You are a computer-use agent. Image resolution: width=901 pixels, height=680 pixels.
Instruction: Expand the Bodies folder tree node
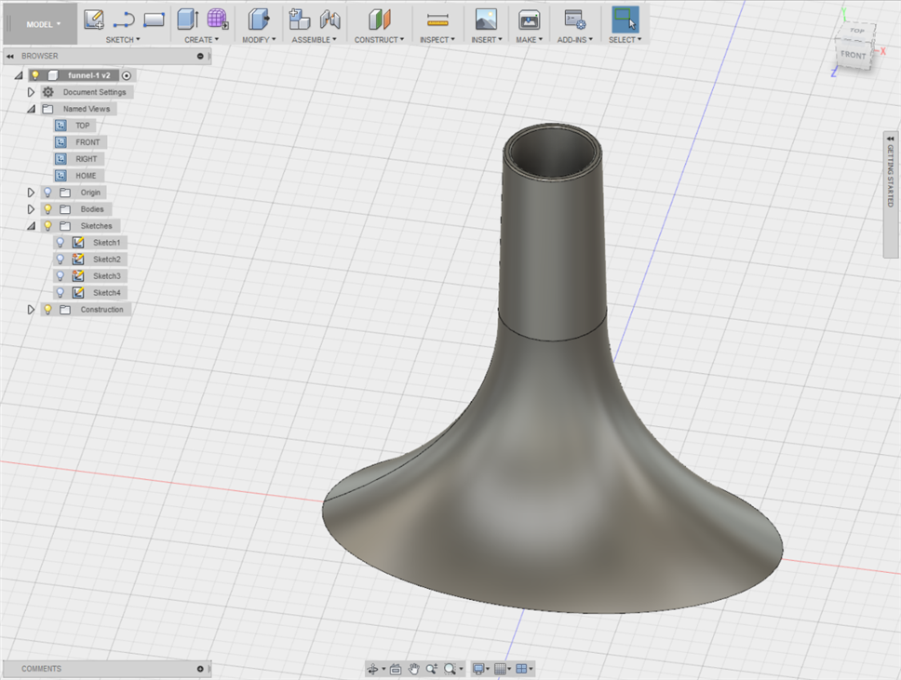click(31, 209)
